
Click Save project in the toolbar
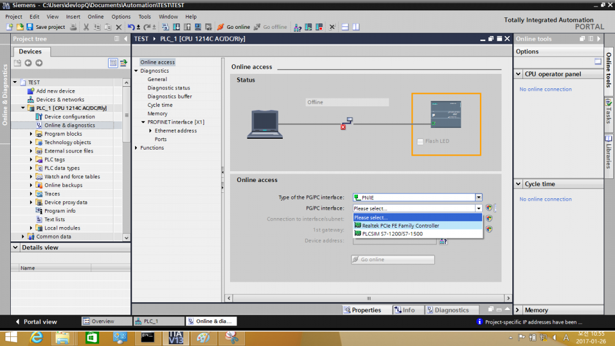pyautogui.click(x=46, y=27)
